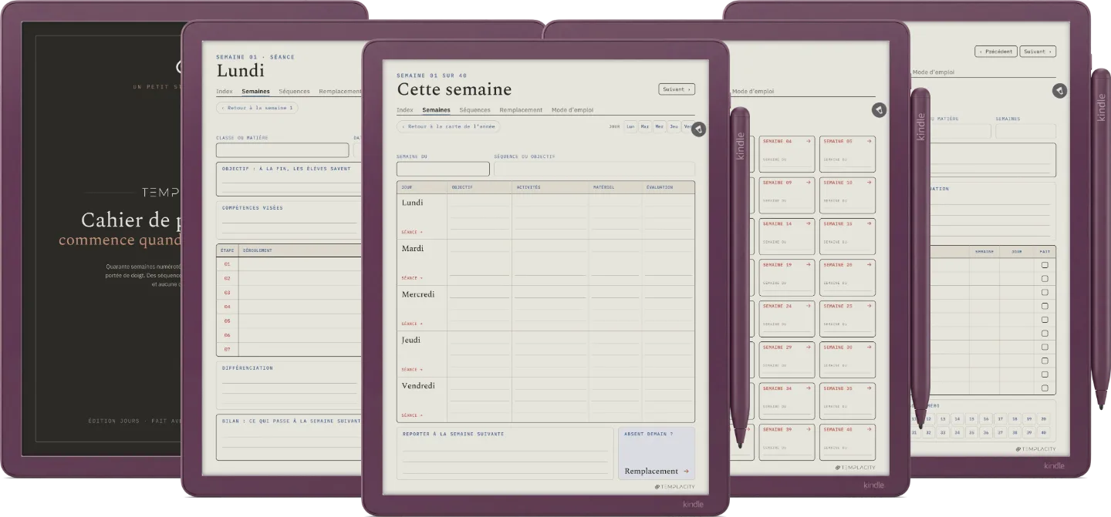The height and width of the screenshot is (517, 1111).
Task: Tick the second checkbox in the Fait column
Action: pyautogui.click(x=1045, y=279)
